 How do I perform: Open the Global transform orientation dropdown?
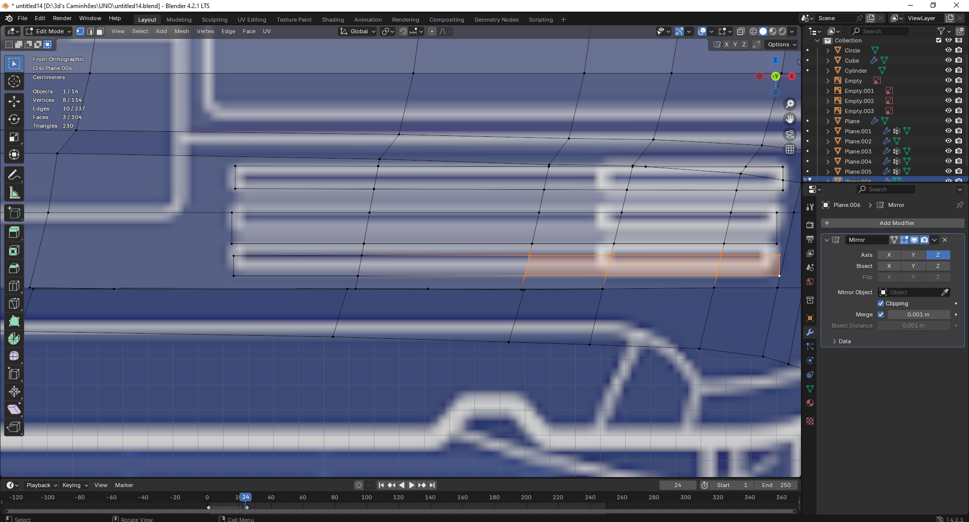pyautogui.click(x=358, y=31)
